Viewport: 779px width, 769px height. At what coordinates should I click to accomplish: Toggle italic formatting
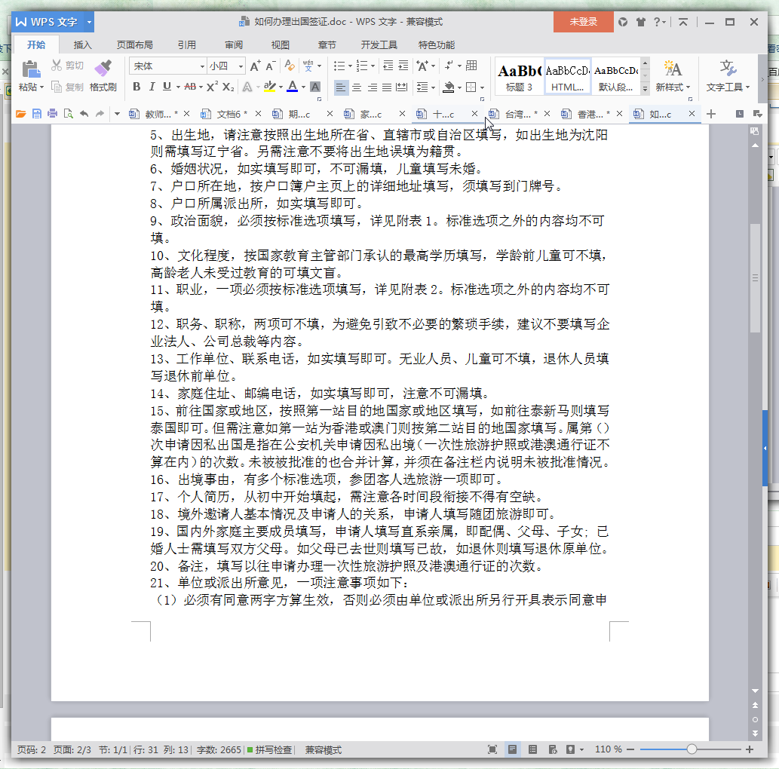(x=152, y=87)
